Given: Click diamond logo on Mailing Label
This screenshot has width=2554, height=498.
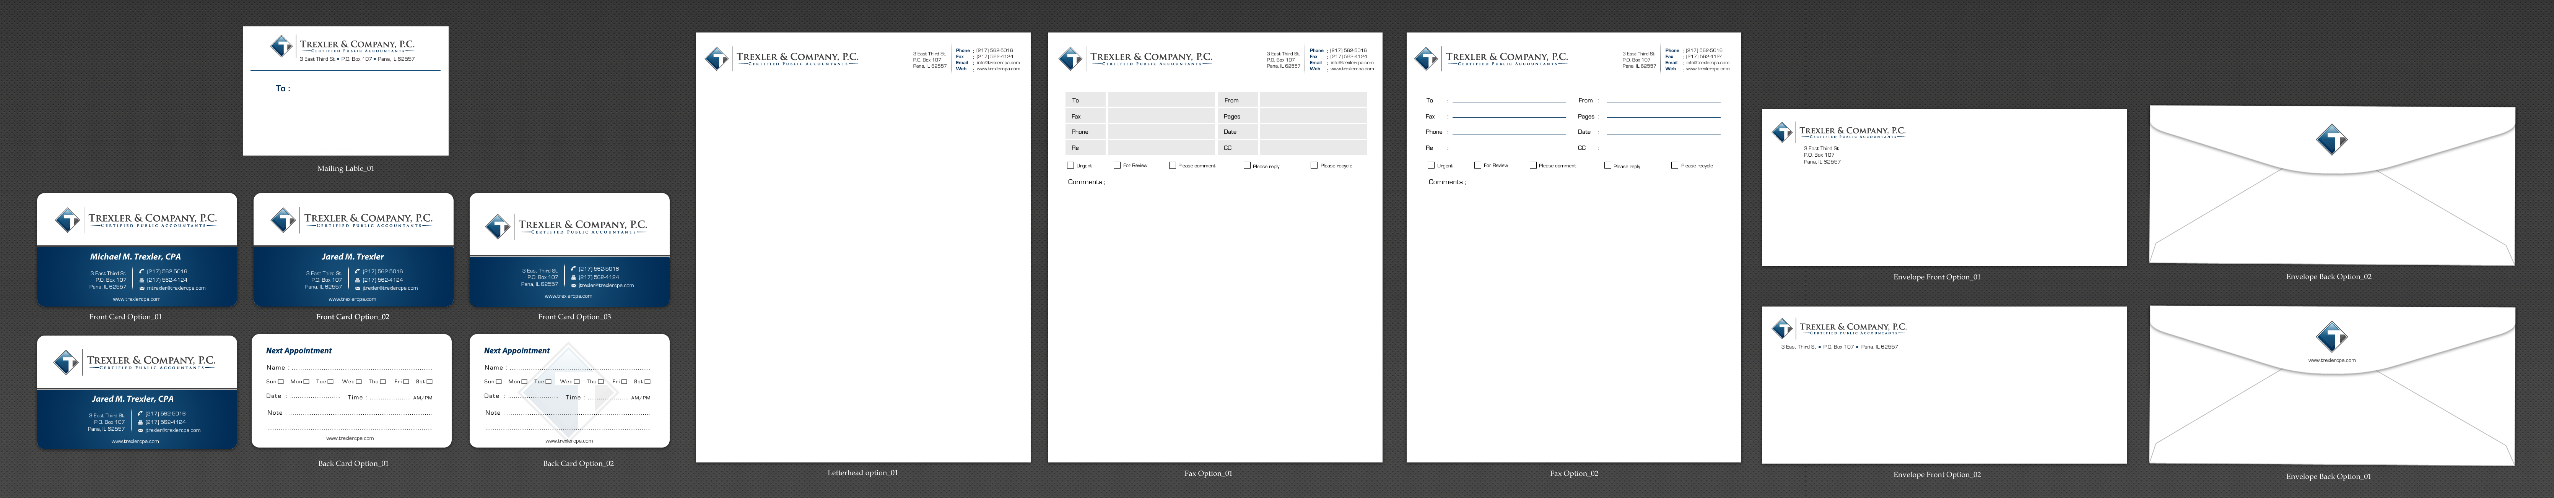Looking at the screenshot, I should (281, 45).
